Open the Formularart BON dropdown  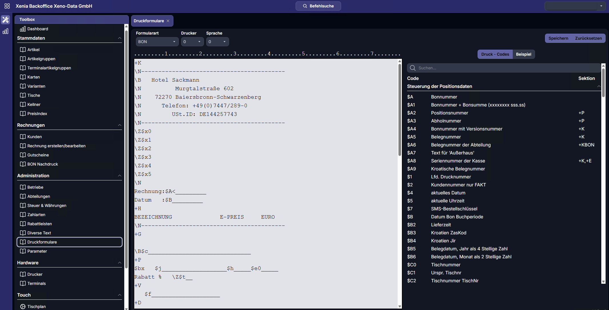point(157,42)
